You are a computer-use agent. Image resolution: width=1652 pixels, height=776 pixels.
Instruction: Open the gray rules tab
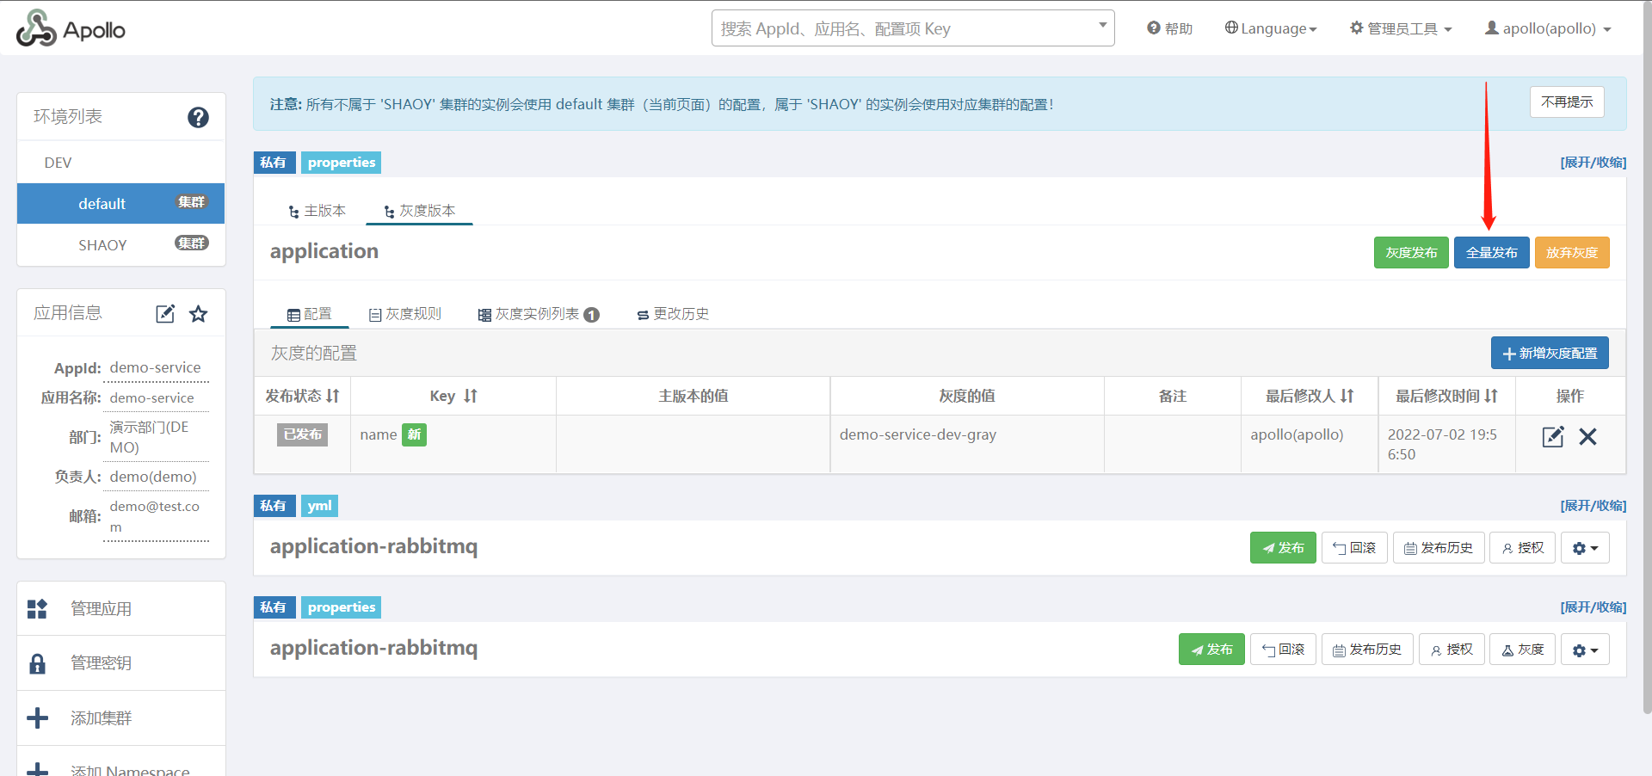405,314
